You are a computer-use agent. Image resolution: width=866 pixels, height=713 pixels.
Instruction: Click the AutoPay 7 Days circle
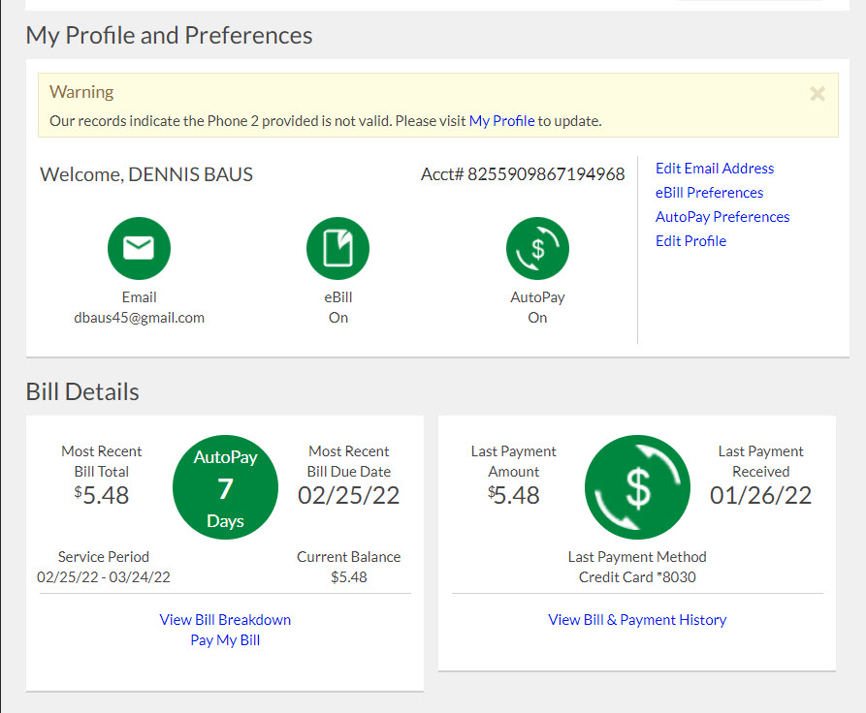pos(225,487)
